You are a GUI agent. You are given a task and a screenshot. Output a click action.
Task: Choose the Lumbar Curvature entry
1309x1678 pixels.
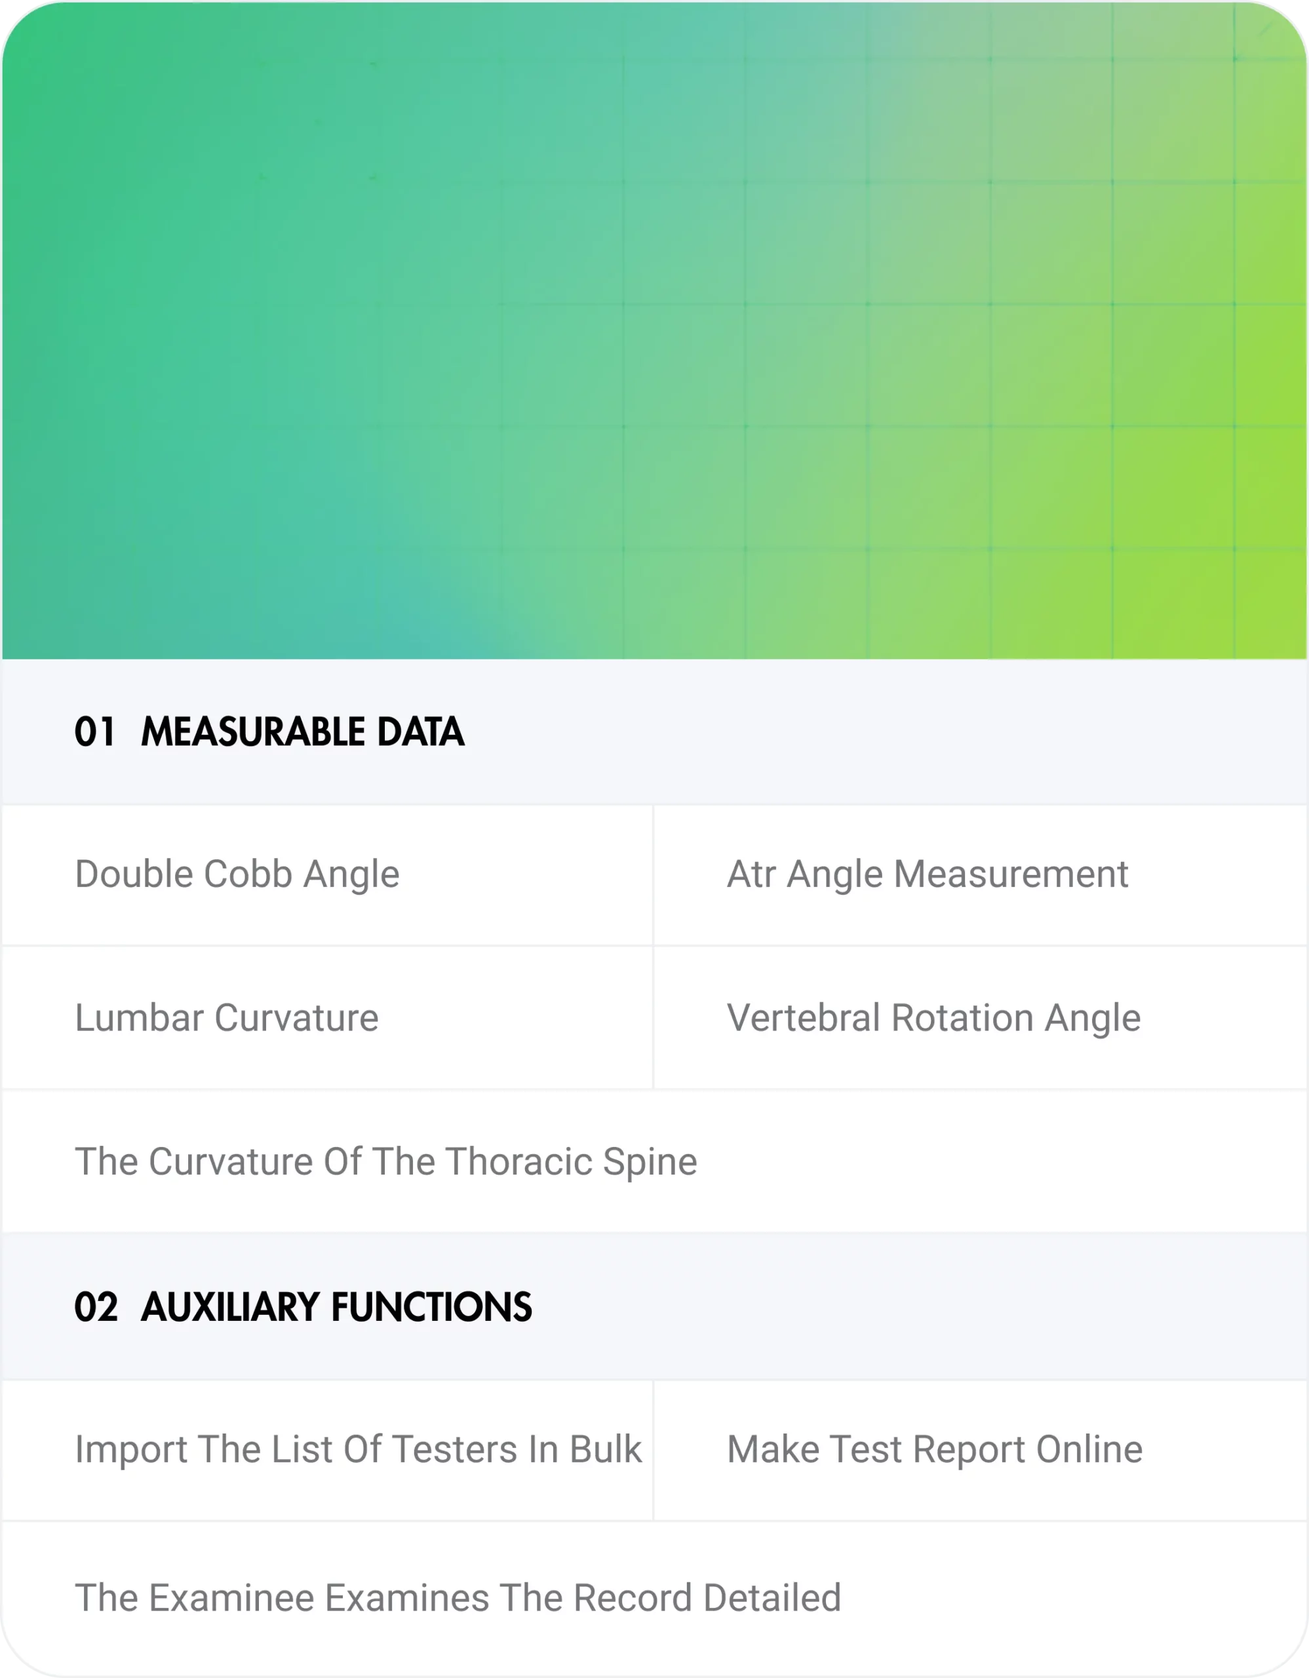pyautogui.click(x=227, y=1018)
